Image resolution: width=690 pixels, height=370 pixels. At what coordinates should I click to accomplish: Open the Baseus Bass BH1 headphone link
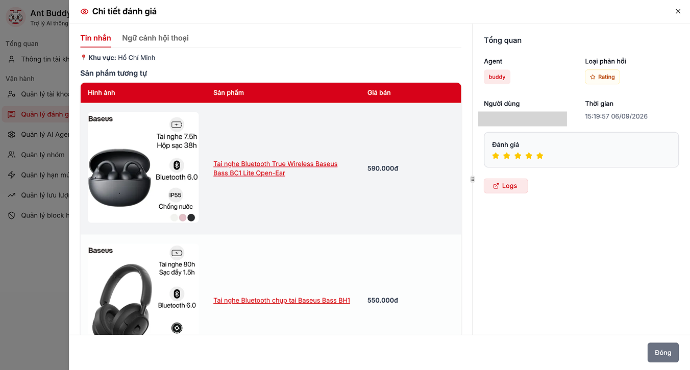(282, 301)
